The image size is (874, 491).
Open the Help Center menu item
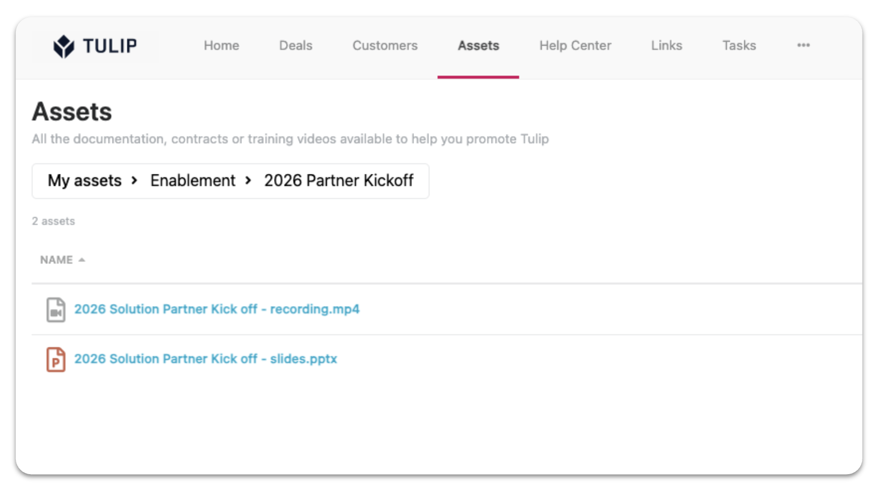pyautogui.click(x=575, y=46)
